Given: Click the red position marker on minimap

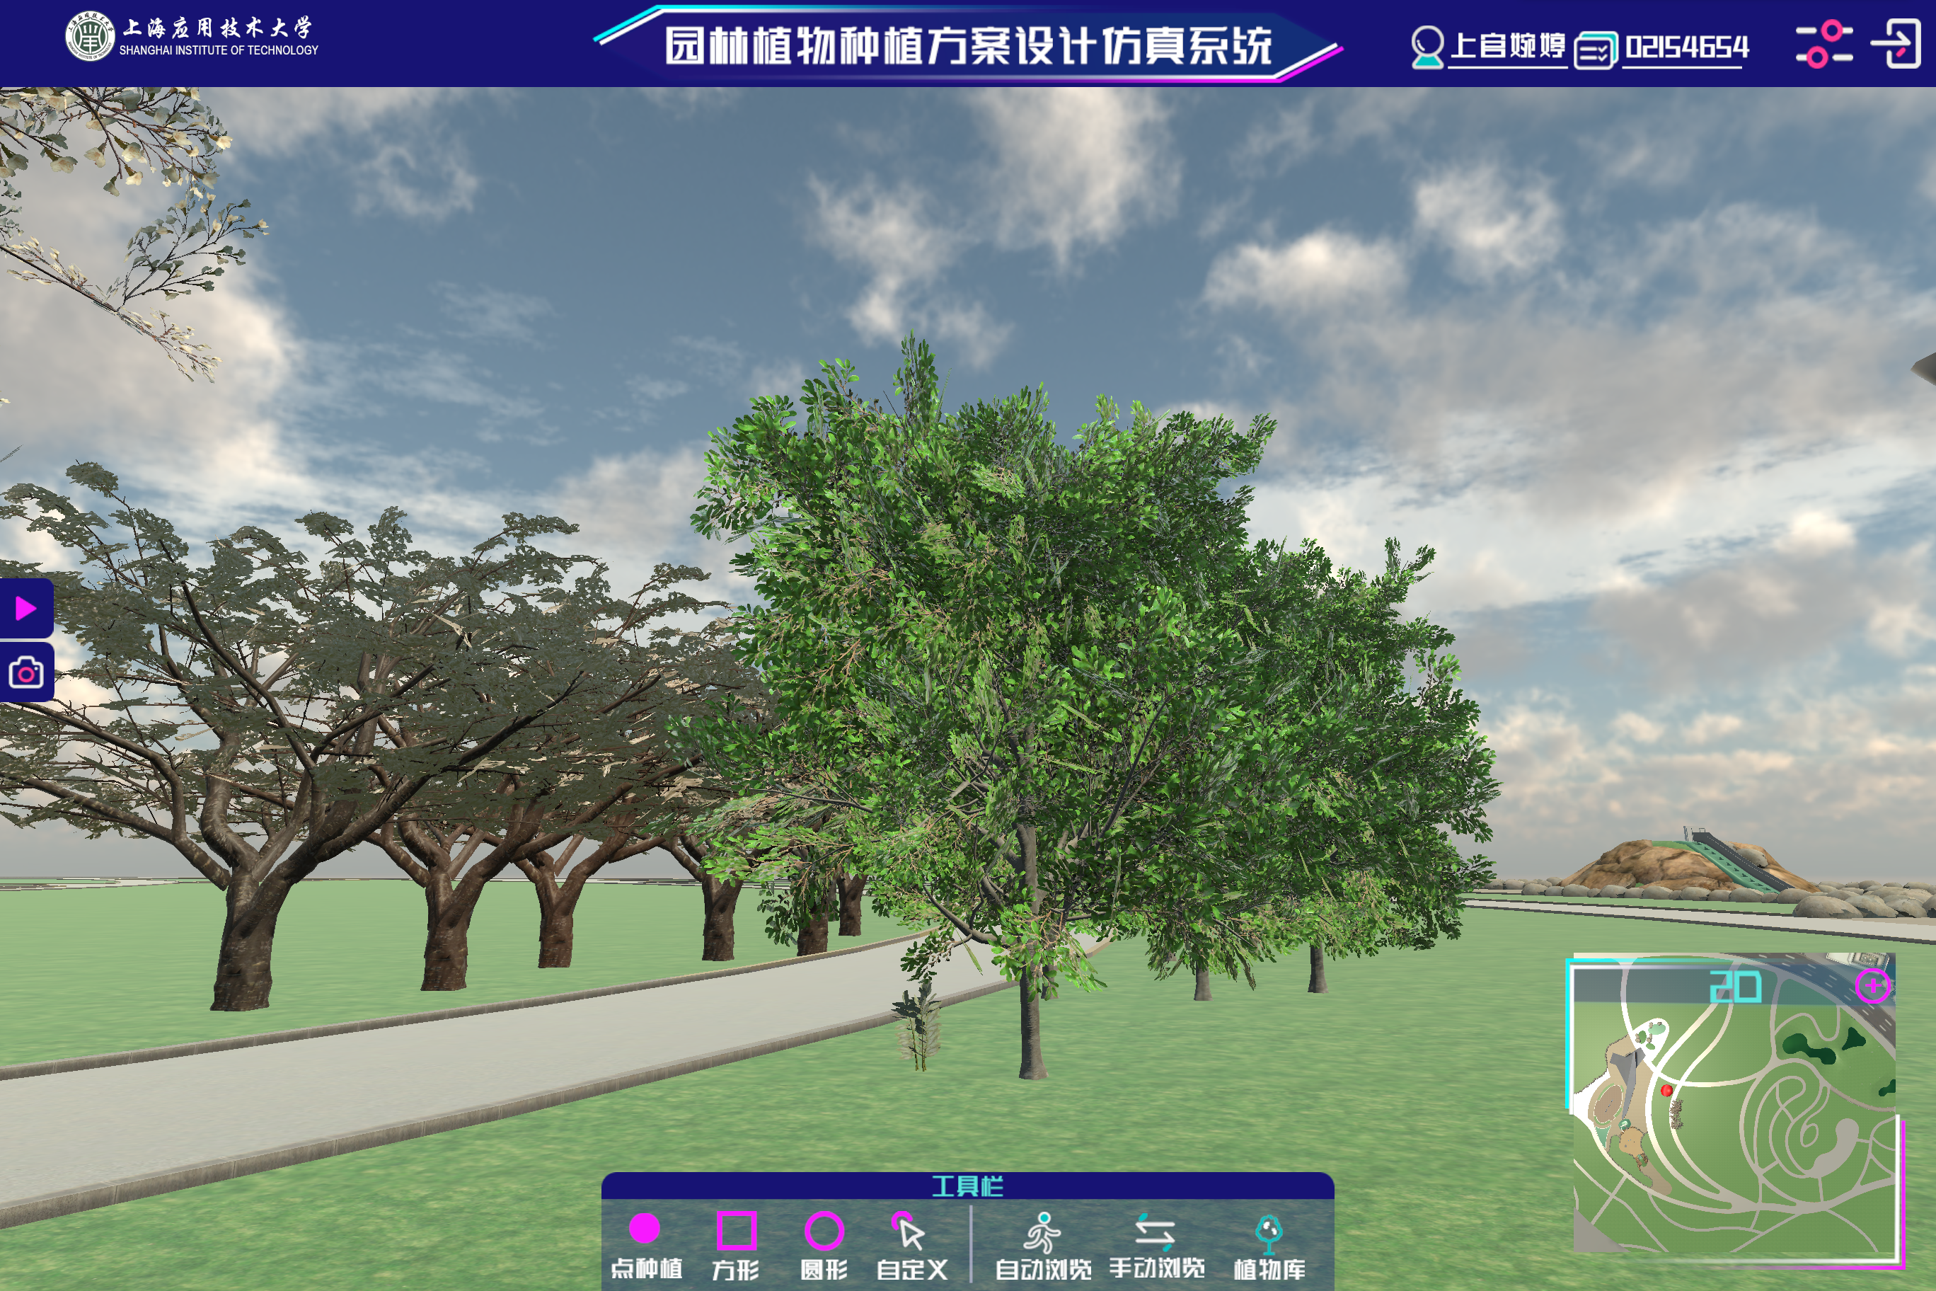Looking at the screenshot, I should point(1666,1090).
